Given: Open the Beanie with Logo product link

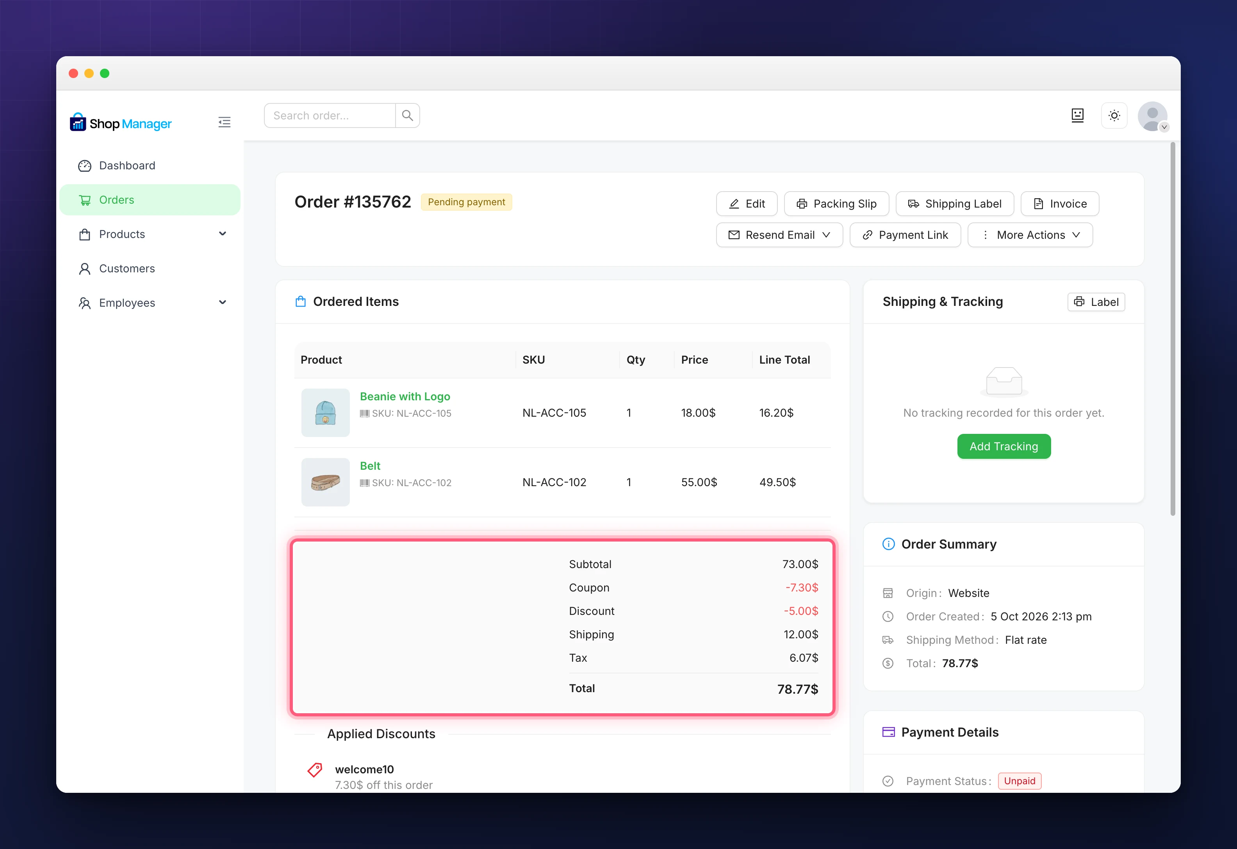Looking at the screenshot, I should 405,396.
